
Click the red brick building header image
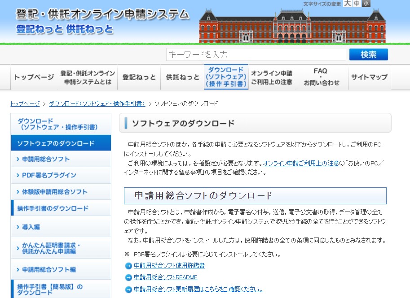[292, 26]
